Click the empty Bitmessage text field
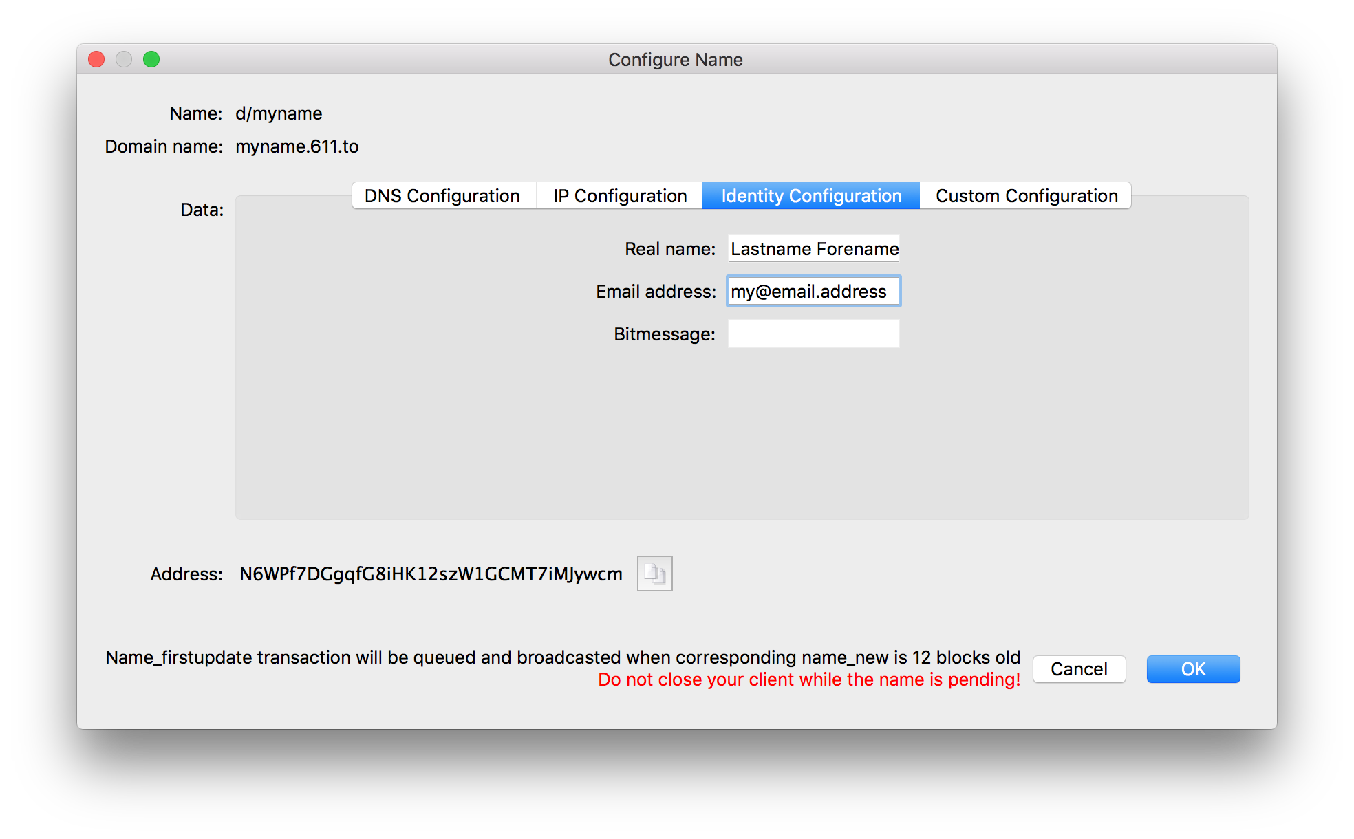This screenshot has width=1354, height=839. pos(813,334)
